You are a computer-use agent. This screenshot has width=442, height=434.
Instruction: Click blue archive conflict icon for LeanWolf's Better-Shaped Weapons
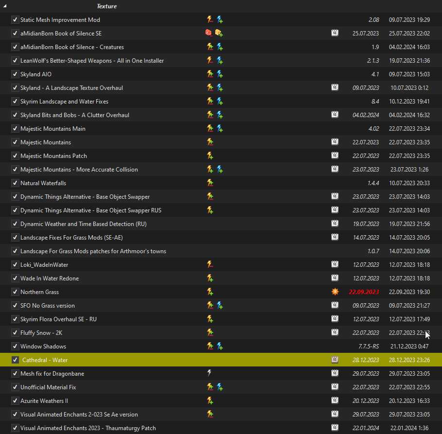pyautogui.click(x=220, y=60)
